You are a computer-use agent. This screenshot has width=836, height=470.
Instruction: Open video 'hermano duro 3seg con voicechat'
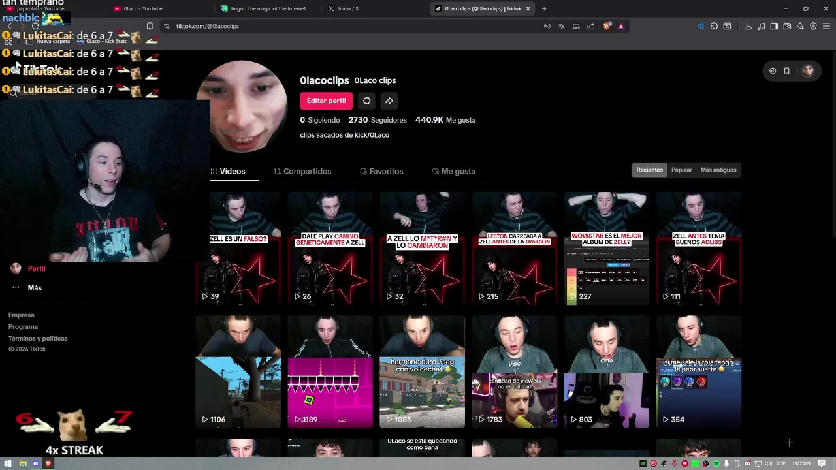(422, 371)
